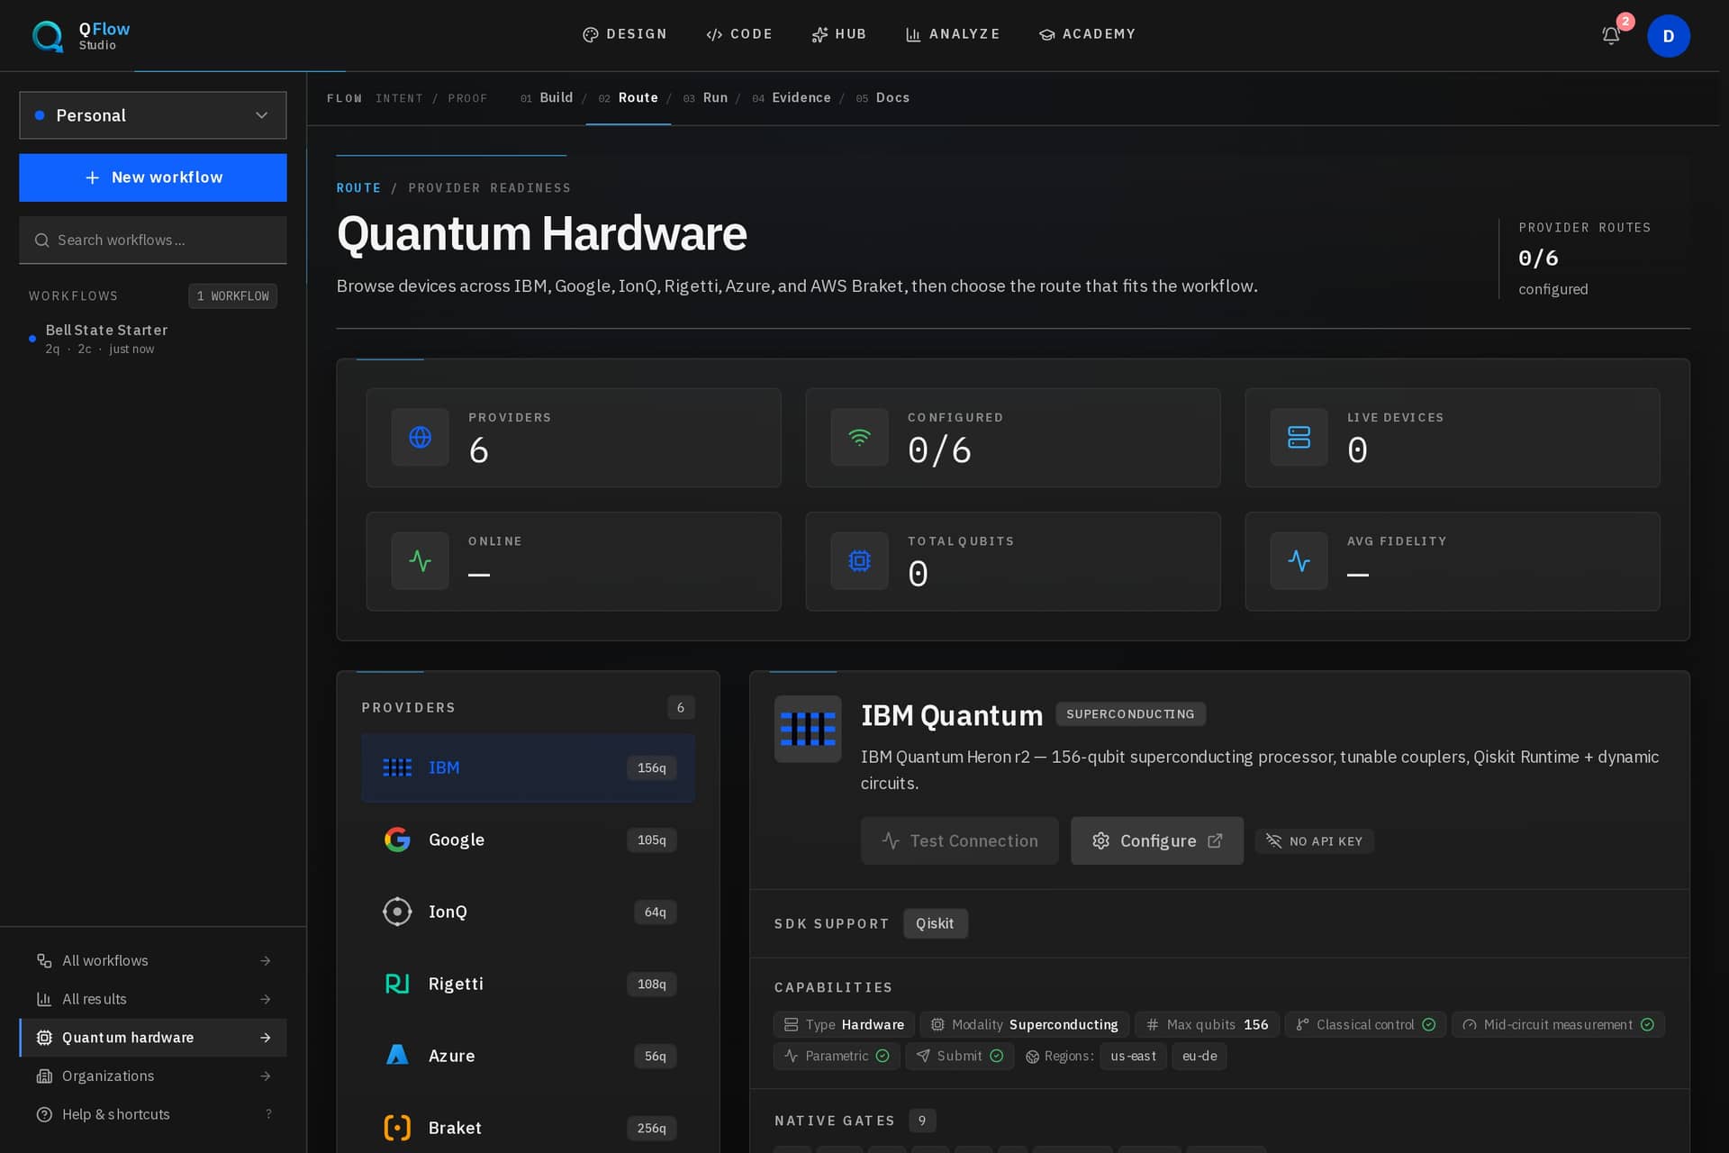
Task: Select the IBM provider row
Action: click(528, 767)
